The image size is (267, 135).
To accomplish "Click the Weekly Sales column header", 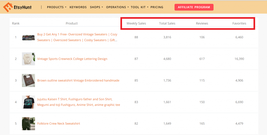I will (136, 23).
